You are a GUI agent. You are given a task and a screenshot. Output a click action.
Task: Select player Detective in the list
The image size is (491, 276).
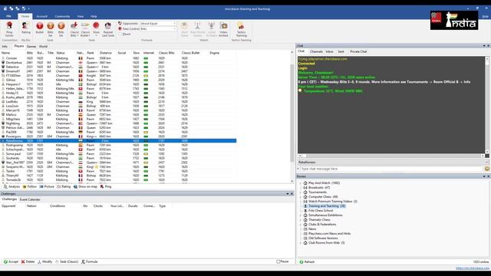(x=118, y=67)
